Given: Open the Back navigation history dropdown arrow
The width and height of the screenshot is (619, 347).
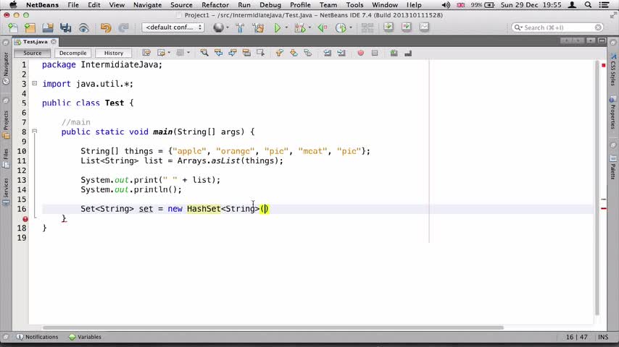Looking at the screenshot, I should 169,53.
